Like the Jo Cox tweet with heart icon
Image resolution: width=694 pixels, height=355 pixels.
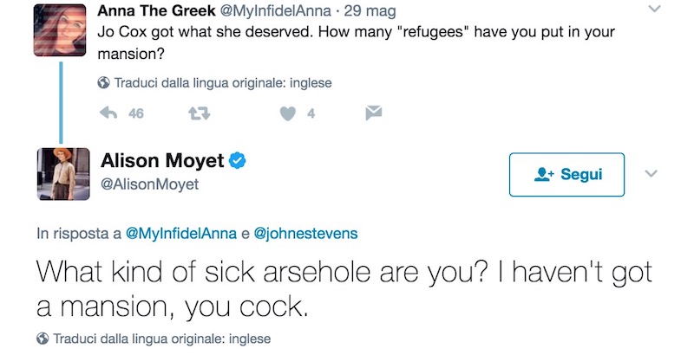291,113
